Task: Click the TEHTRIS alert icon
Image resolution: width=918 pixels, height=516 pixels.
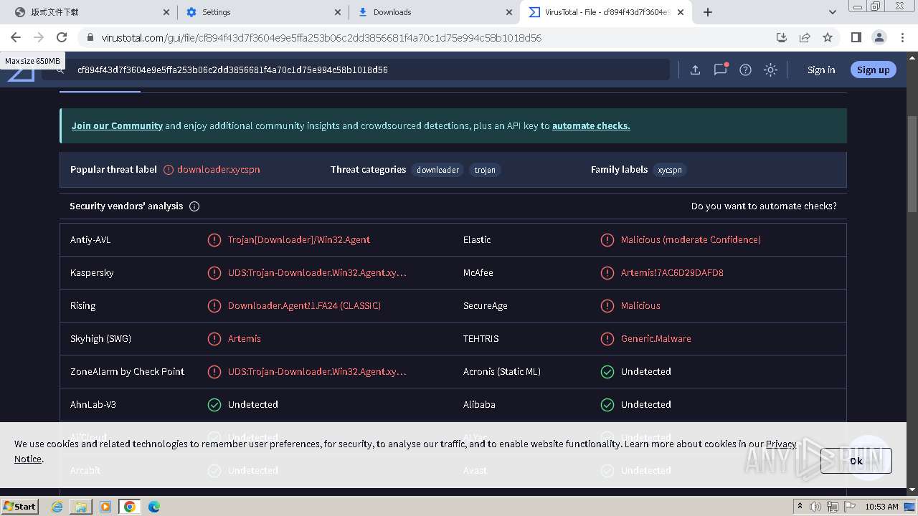Action: pos(607,338)
